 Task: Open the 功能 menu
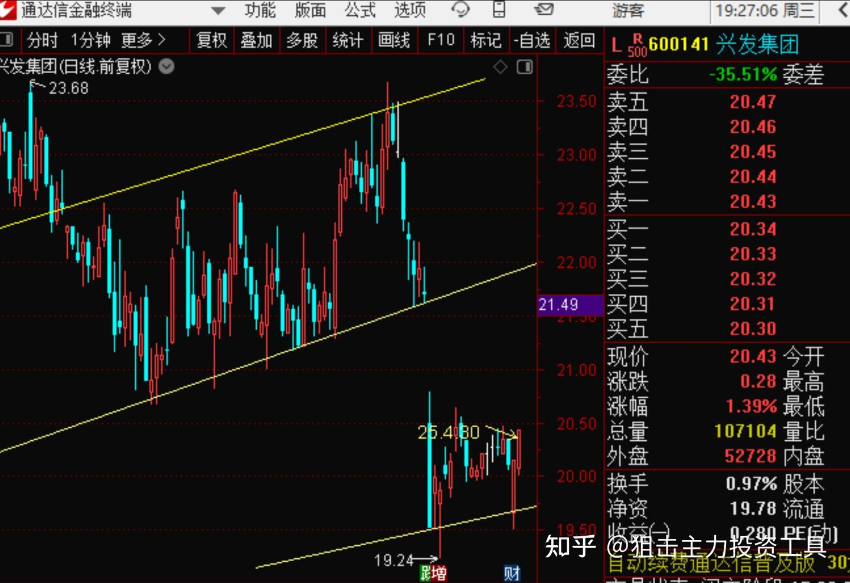260,10
